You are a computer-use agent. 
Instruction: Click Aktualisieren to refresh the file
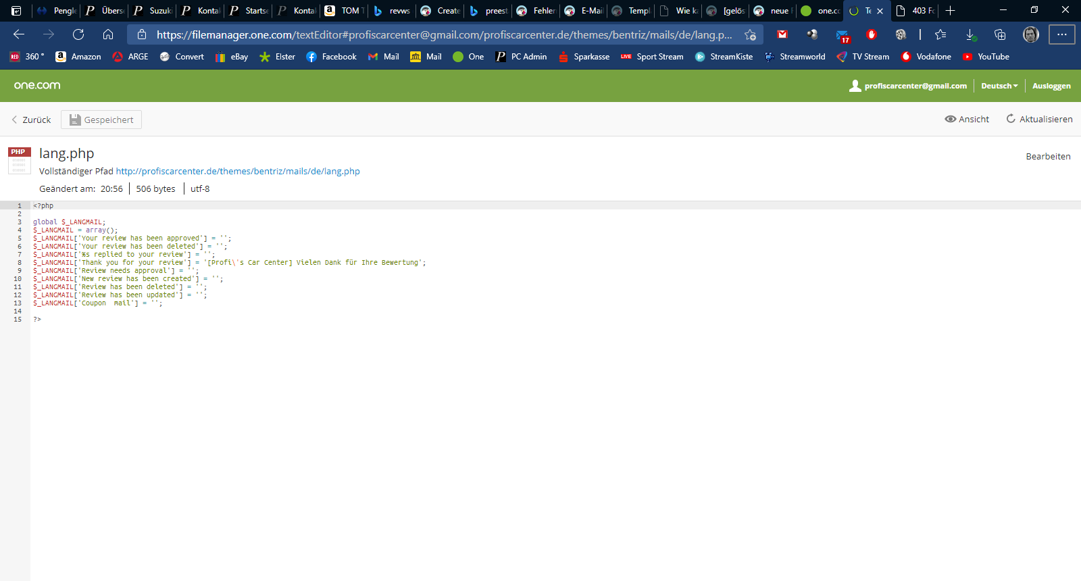(1039, 119)
